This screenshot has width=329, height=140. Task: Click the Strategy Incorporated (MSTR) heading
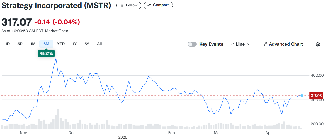[x=56, y=6]
